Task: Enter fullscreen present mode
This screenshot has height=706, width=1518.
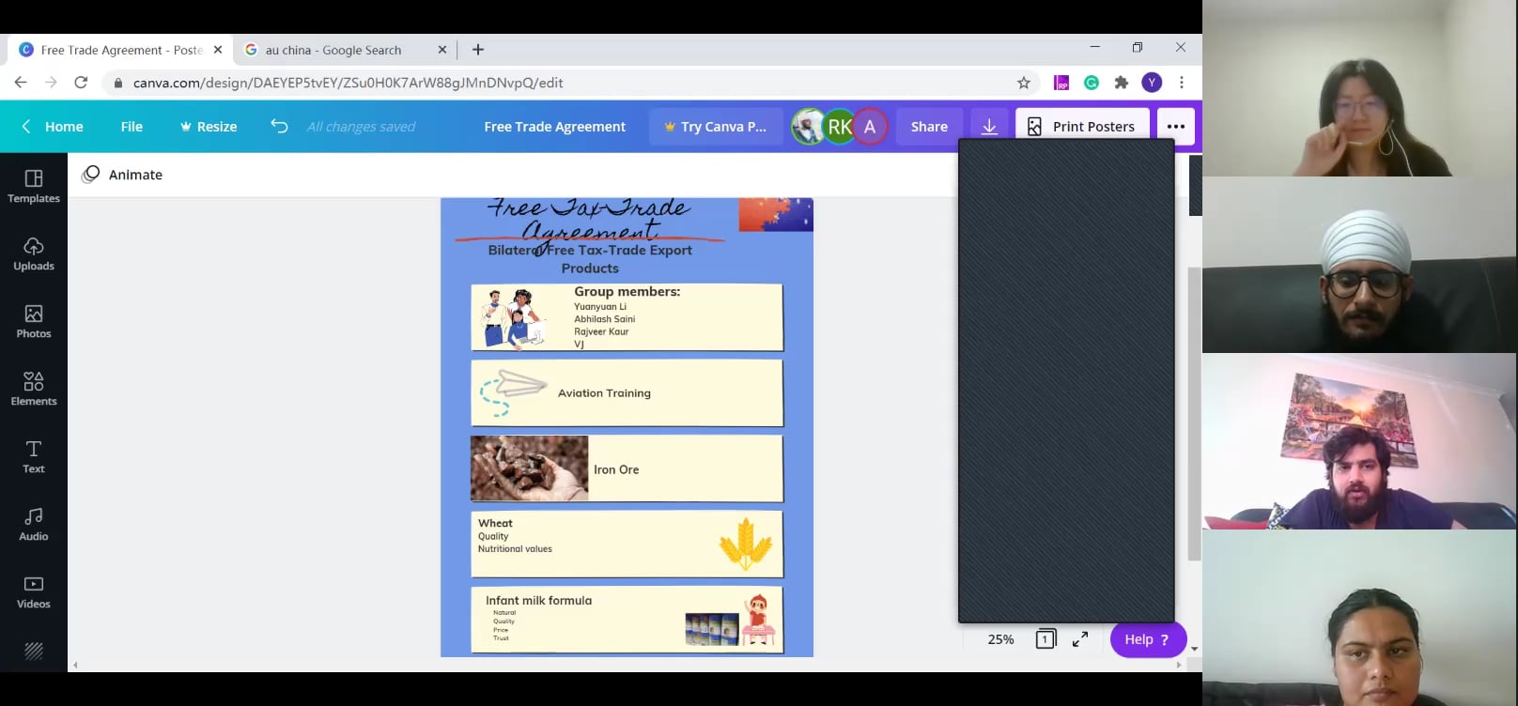Action: click(1080, 639)
